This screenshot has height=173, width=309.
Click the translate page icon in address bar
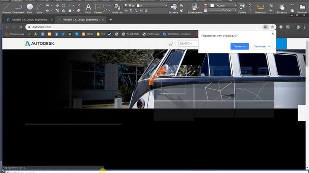[266, 27]
